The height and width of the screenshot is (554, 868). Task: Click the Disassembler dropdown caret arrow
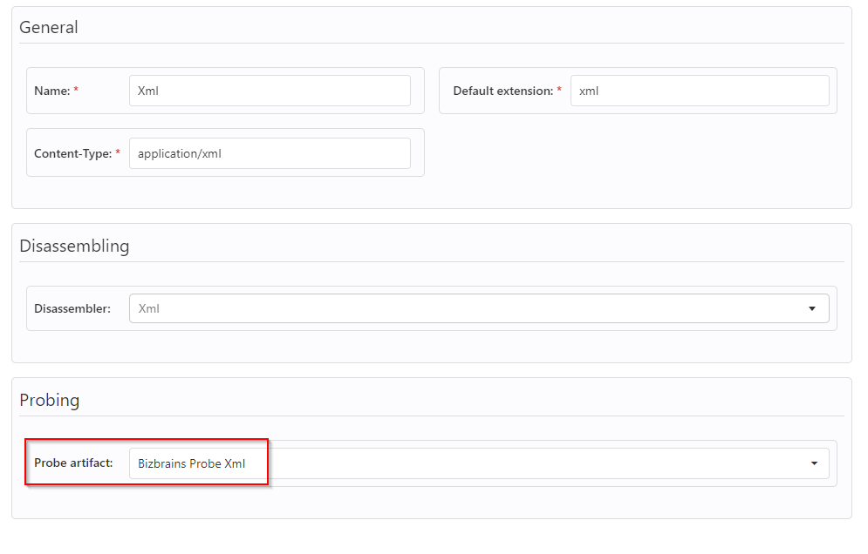(x=811, y=308)
